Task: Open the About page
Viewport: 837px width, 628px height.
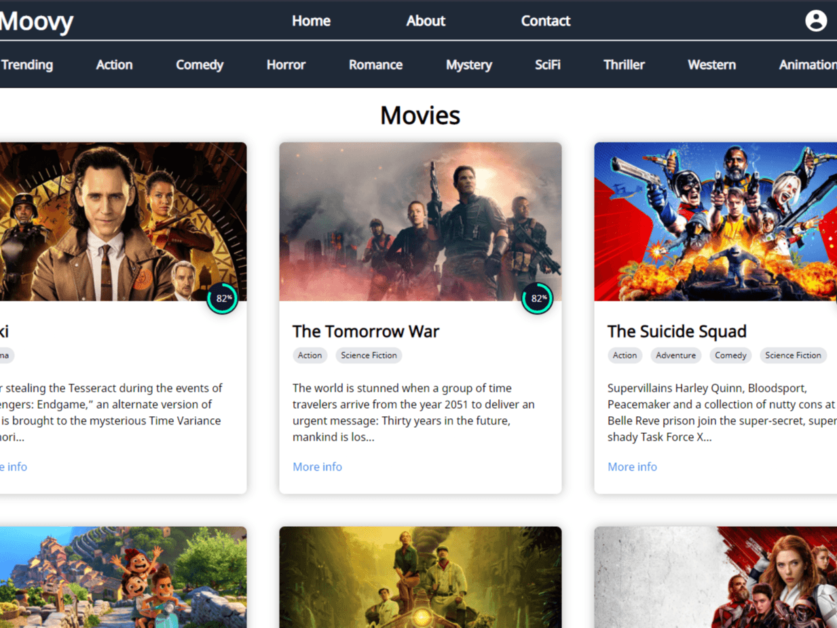Action: pyautogui.click(x=426, y=21)
